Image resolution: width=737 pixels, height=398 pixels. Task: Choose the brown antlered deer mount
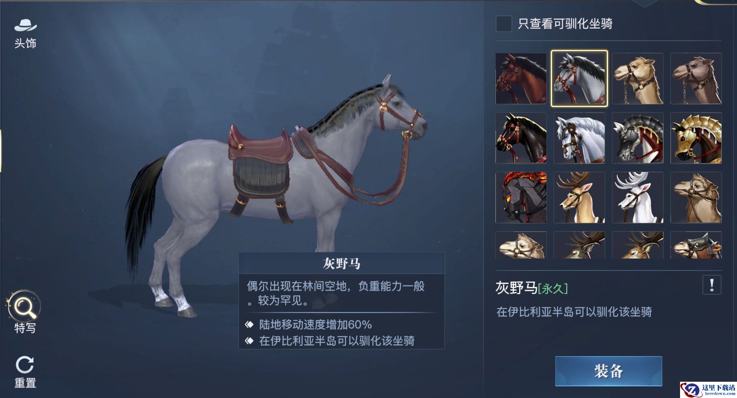pyautogui.click(x=579, y=197)
